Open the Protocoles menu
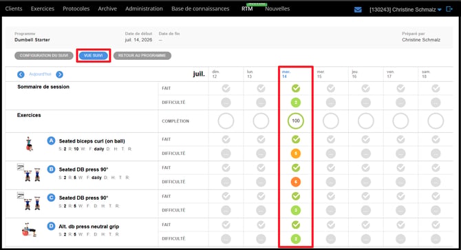The height and width of the screenshot is (250, 461). click(x=76, y=9)
